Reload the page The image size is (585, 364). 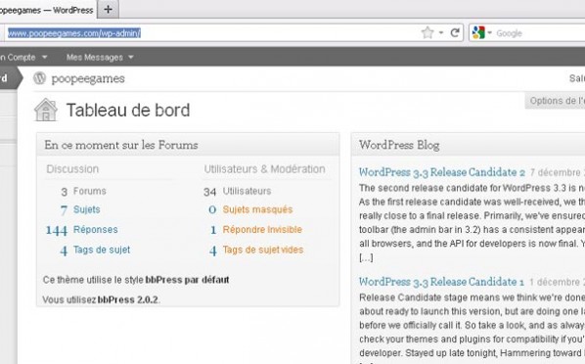point(455,33)
